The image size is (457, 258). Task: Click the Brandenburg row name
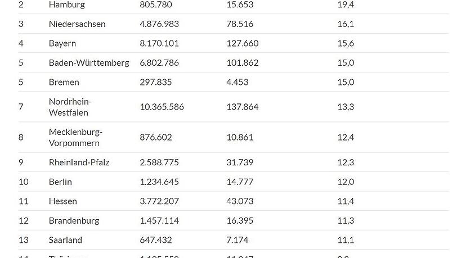click(74, 221)
